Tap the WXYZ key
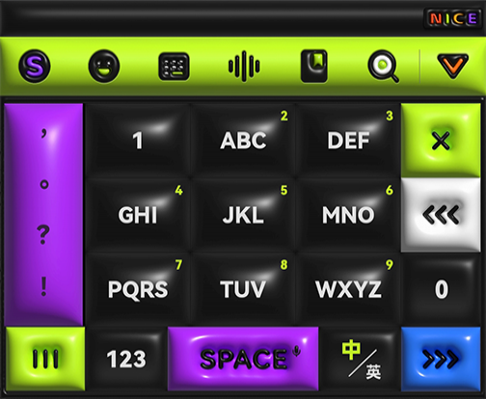Image resolution: width=486 pixels, height=399 pixels. tap(348, 289)
